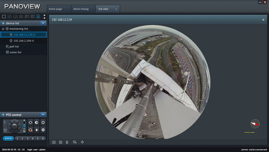Toggle the move crosshair icon below the video
Image resolution: width=269 pixels, height=152 pixels.
click(82, 142)
